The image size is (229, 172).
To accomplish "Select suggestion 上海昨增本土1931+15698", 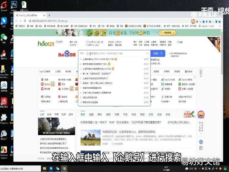I will (x=98, y=59).
